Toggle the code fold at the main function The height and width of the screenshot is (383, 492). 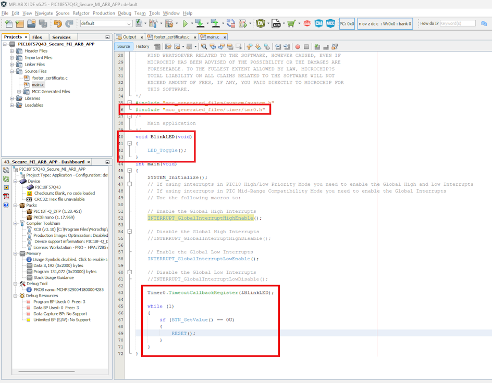tap(129, 171)
